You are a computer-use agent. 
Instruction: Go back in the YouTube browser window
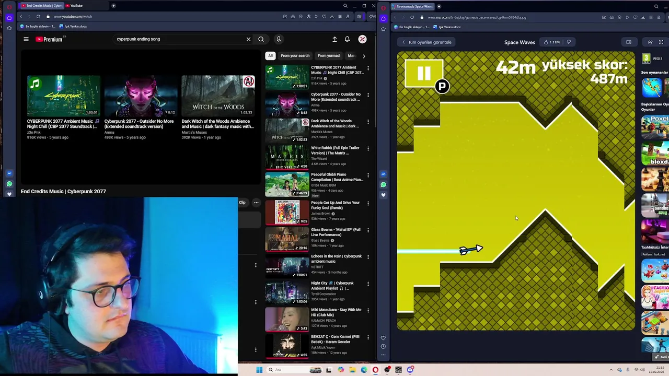(x=21, y=17)
